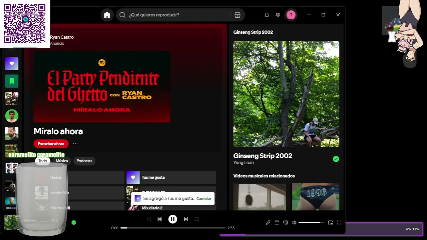Viewport: 427px width, 240px height.
Task: Skip to the next track
Action: (x=186, y=219)
